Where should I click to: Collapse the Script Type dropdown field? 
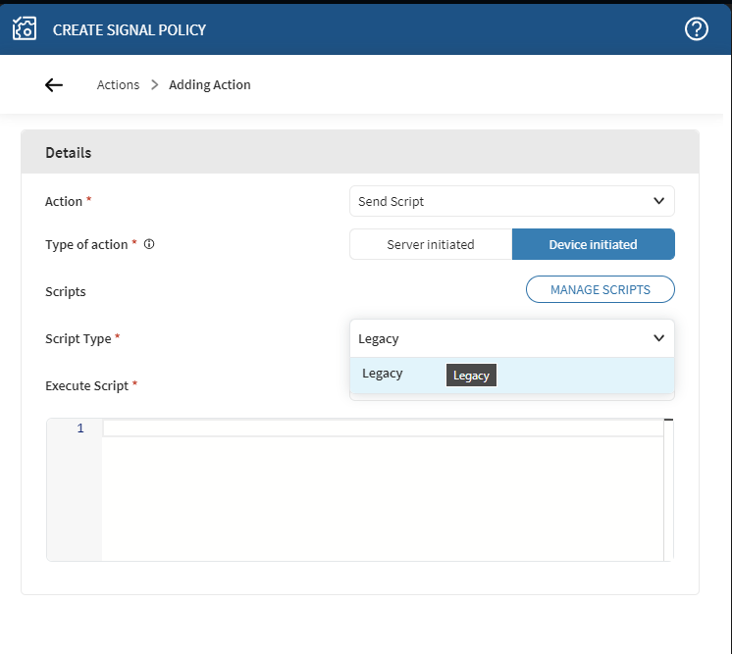[500, 339]
